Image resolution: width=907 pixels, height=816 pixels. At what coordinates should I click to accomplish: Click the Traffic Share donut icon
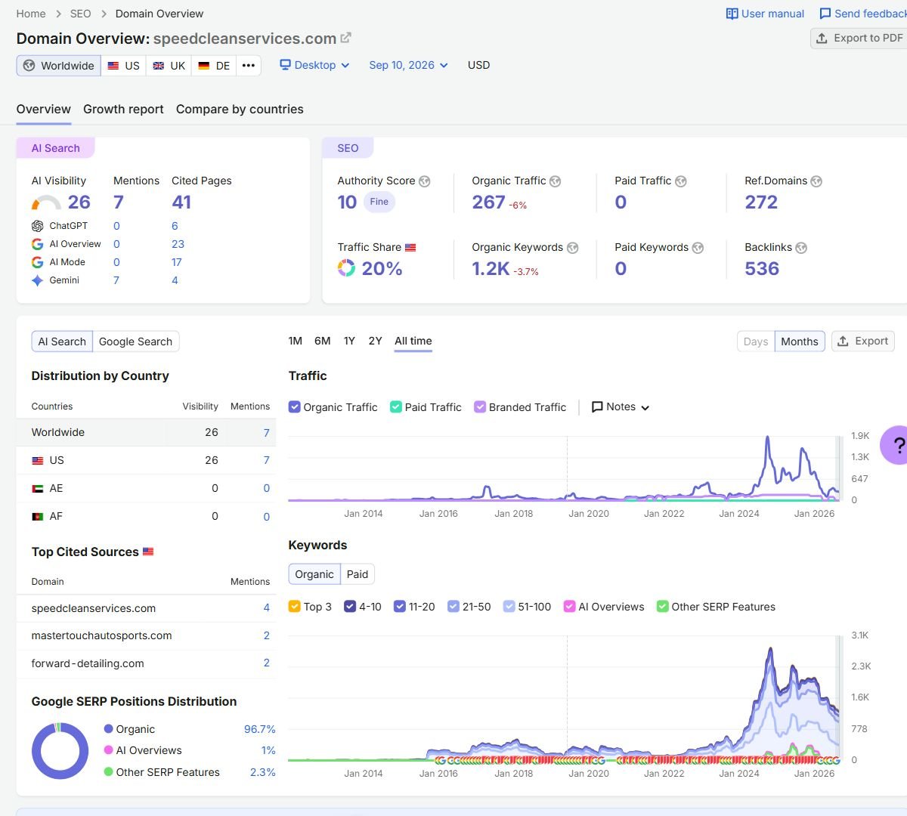click(x=346, y=268)
